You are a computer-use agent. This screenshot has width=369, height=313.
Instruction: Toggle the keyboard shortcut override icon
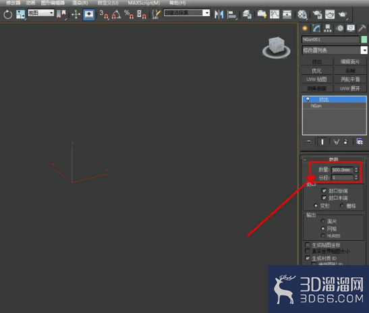click(x=89, y=14)
